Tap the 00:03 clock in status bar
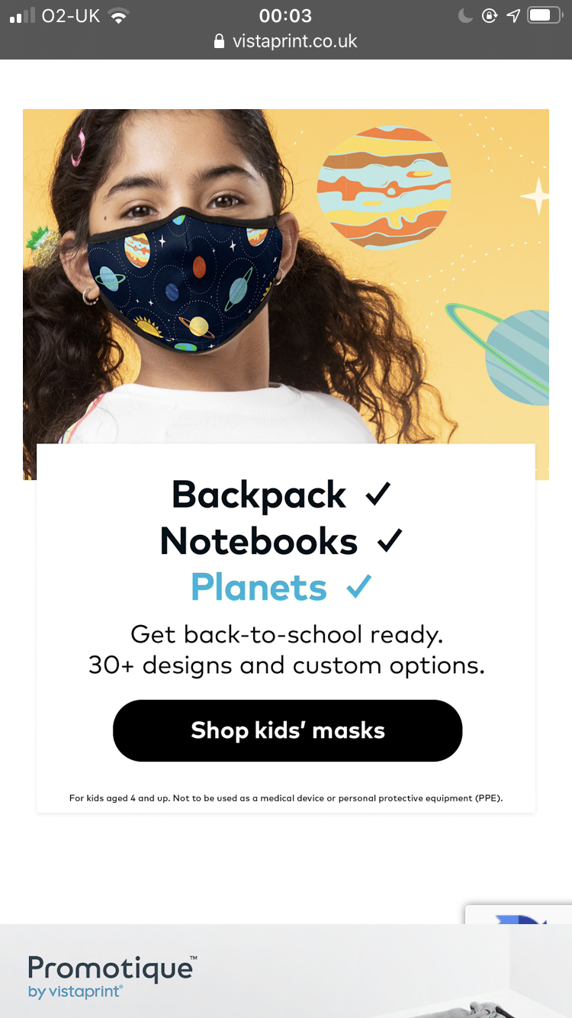Screen dimensions: 572x1018 [285, 15]
